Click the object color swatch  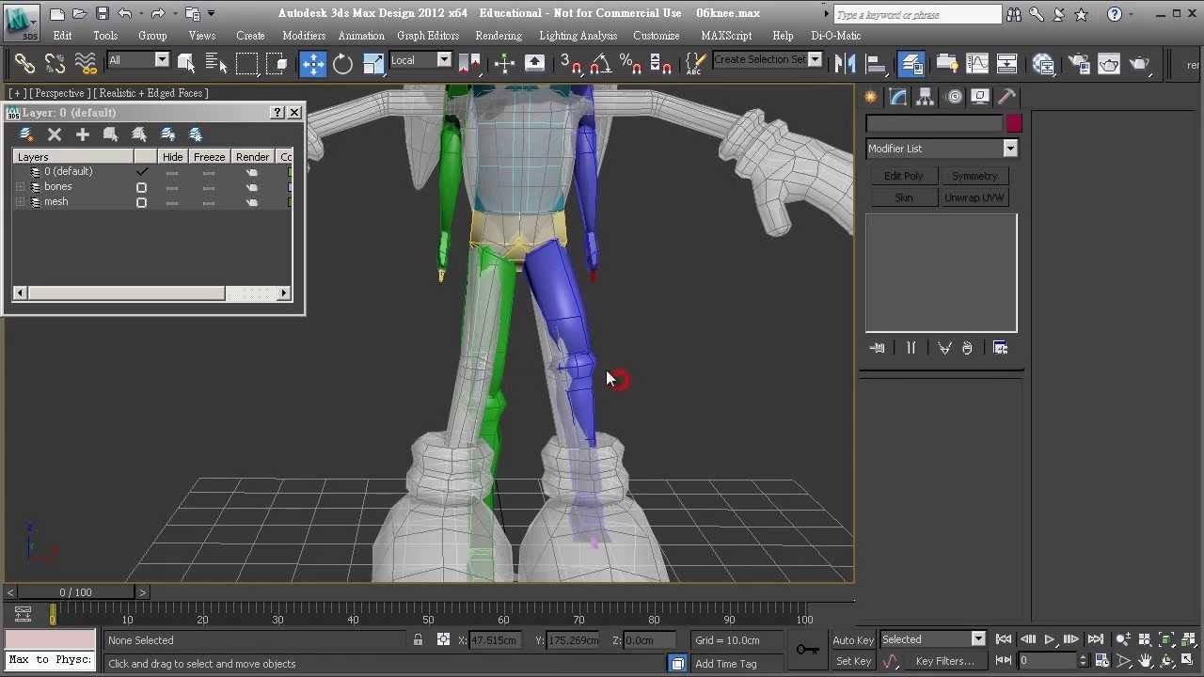[1014, 124]
